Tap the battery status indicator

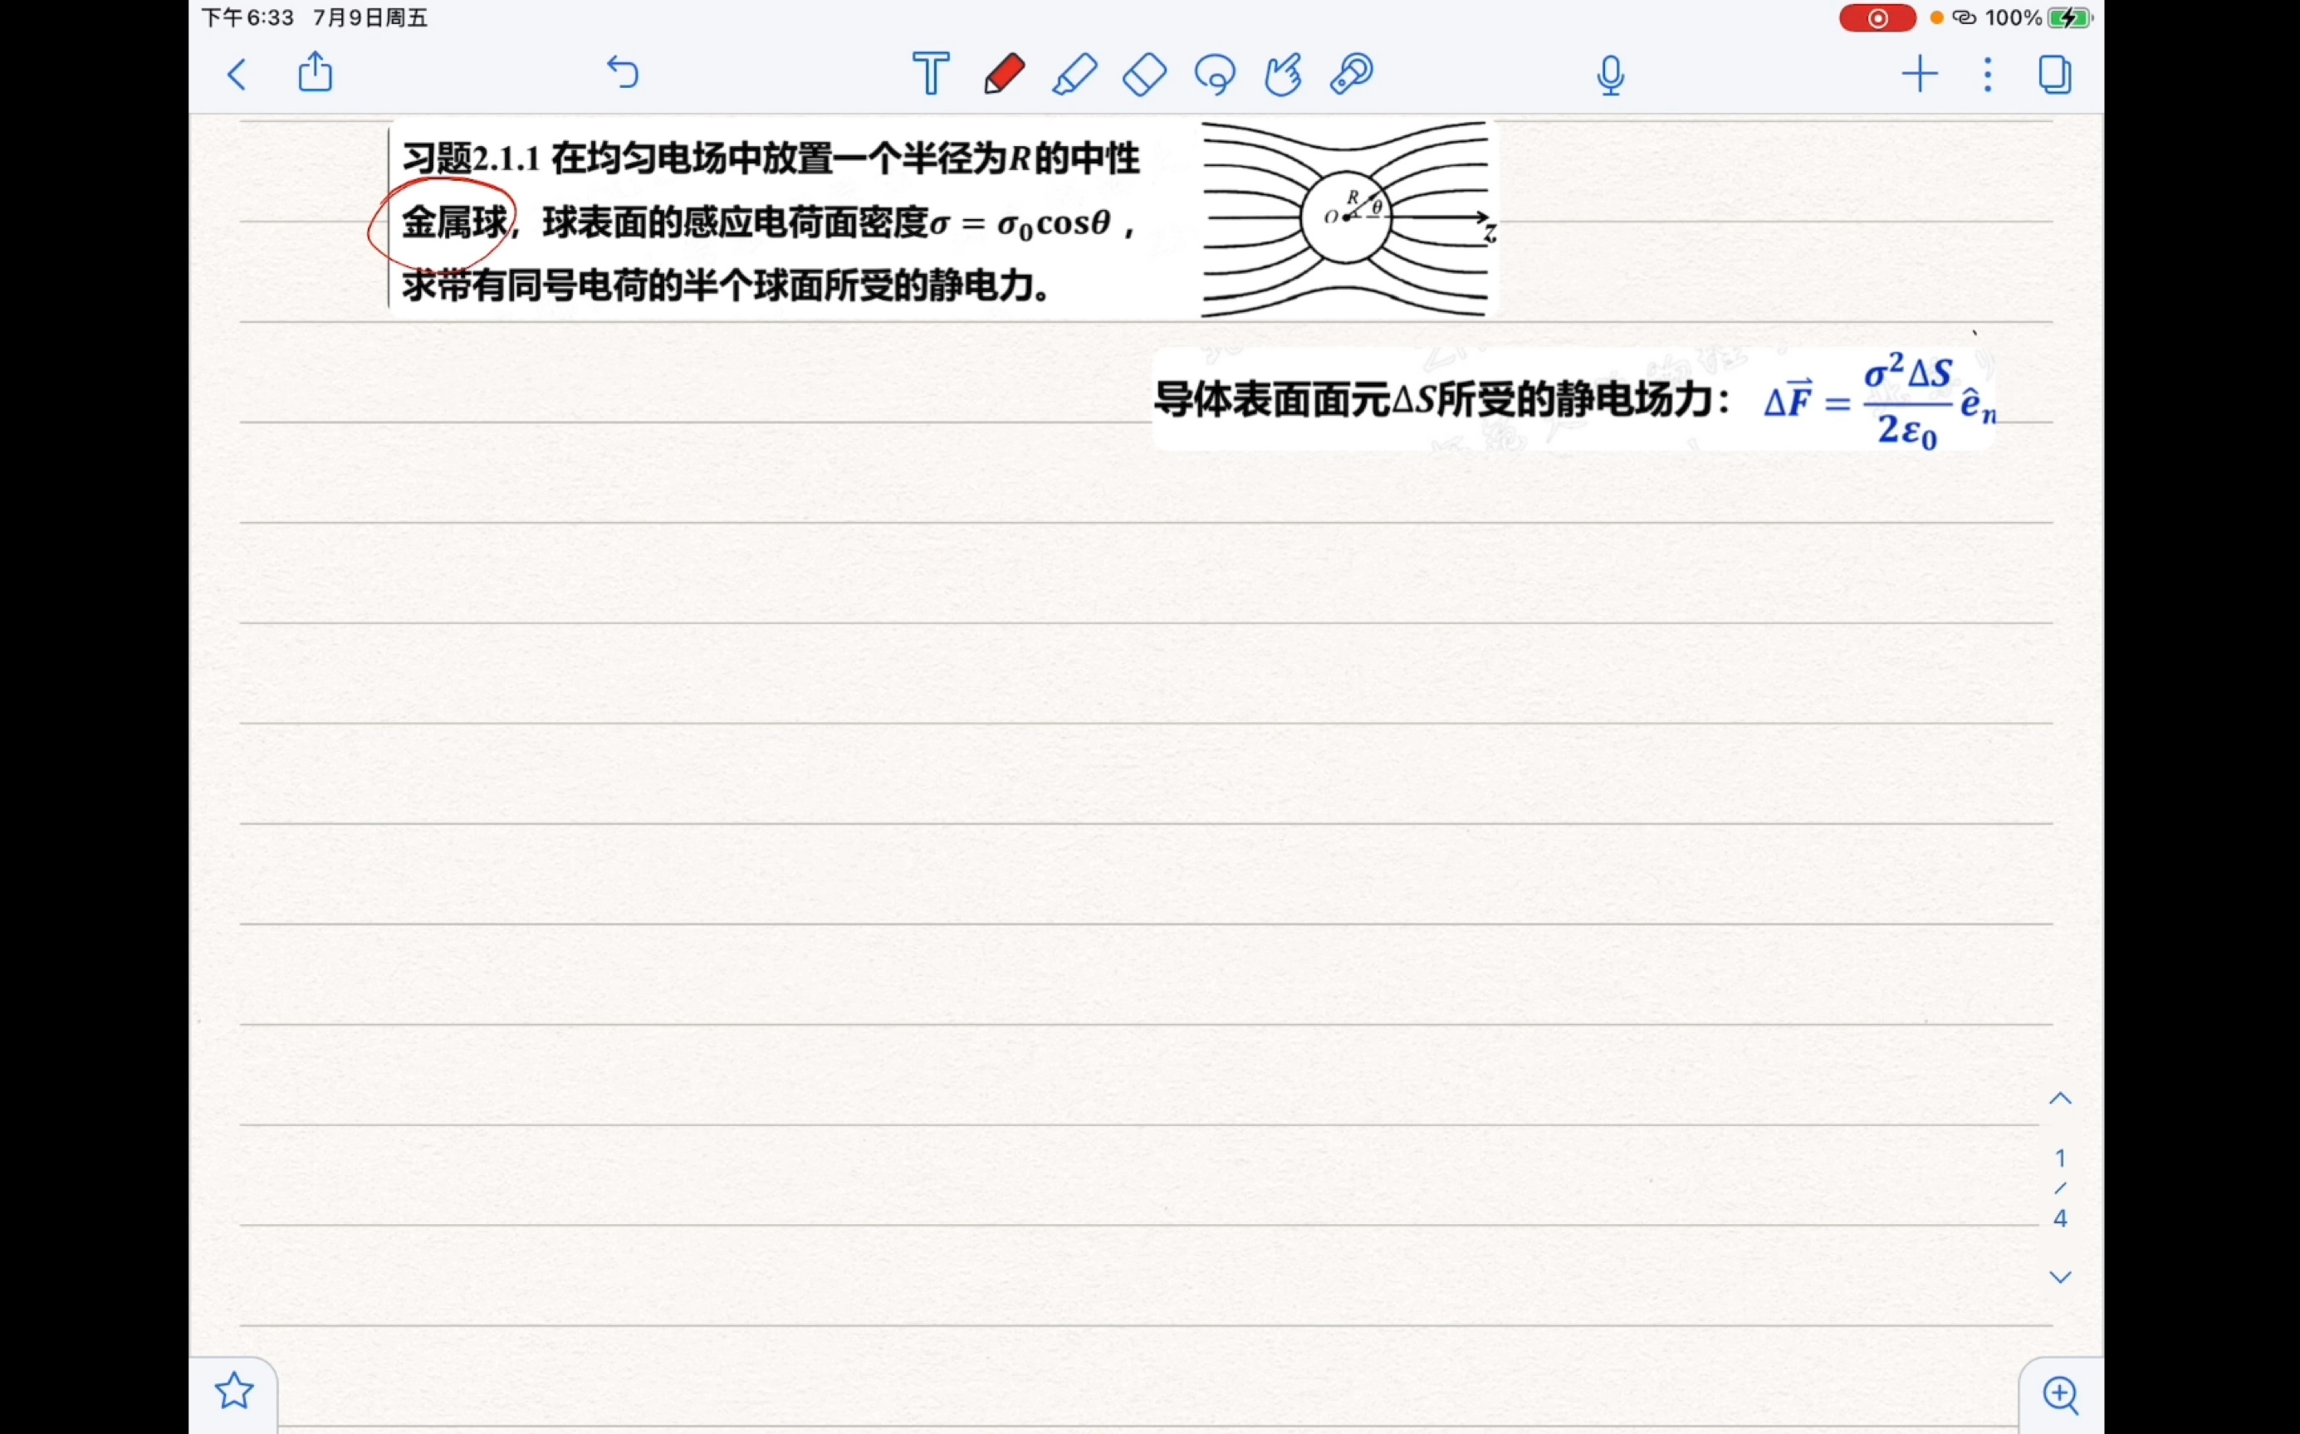click(2068, 18)
